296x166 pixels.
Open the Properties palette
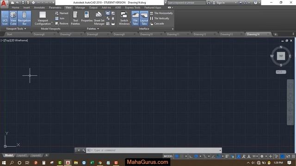coord(86,17)
